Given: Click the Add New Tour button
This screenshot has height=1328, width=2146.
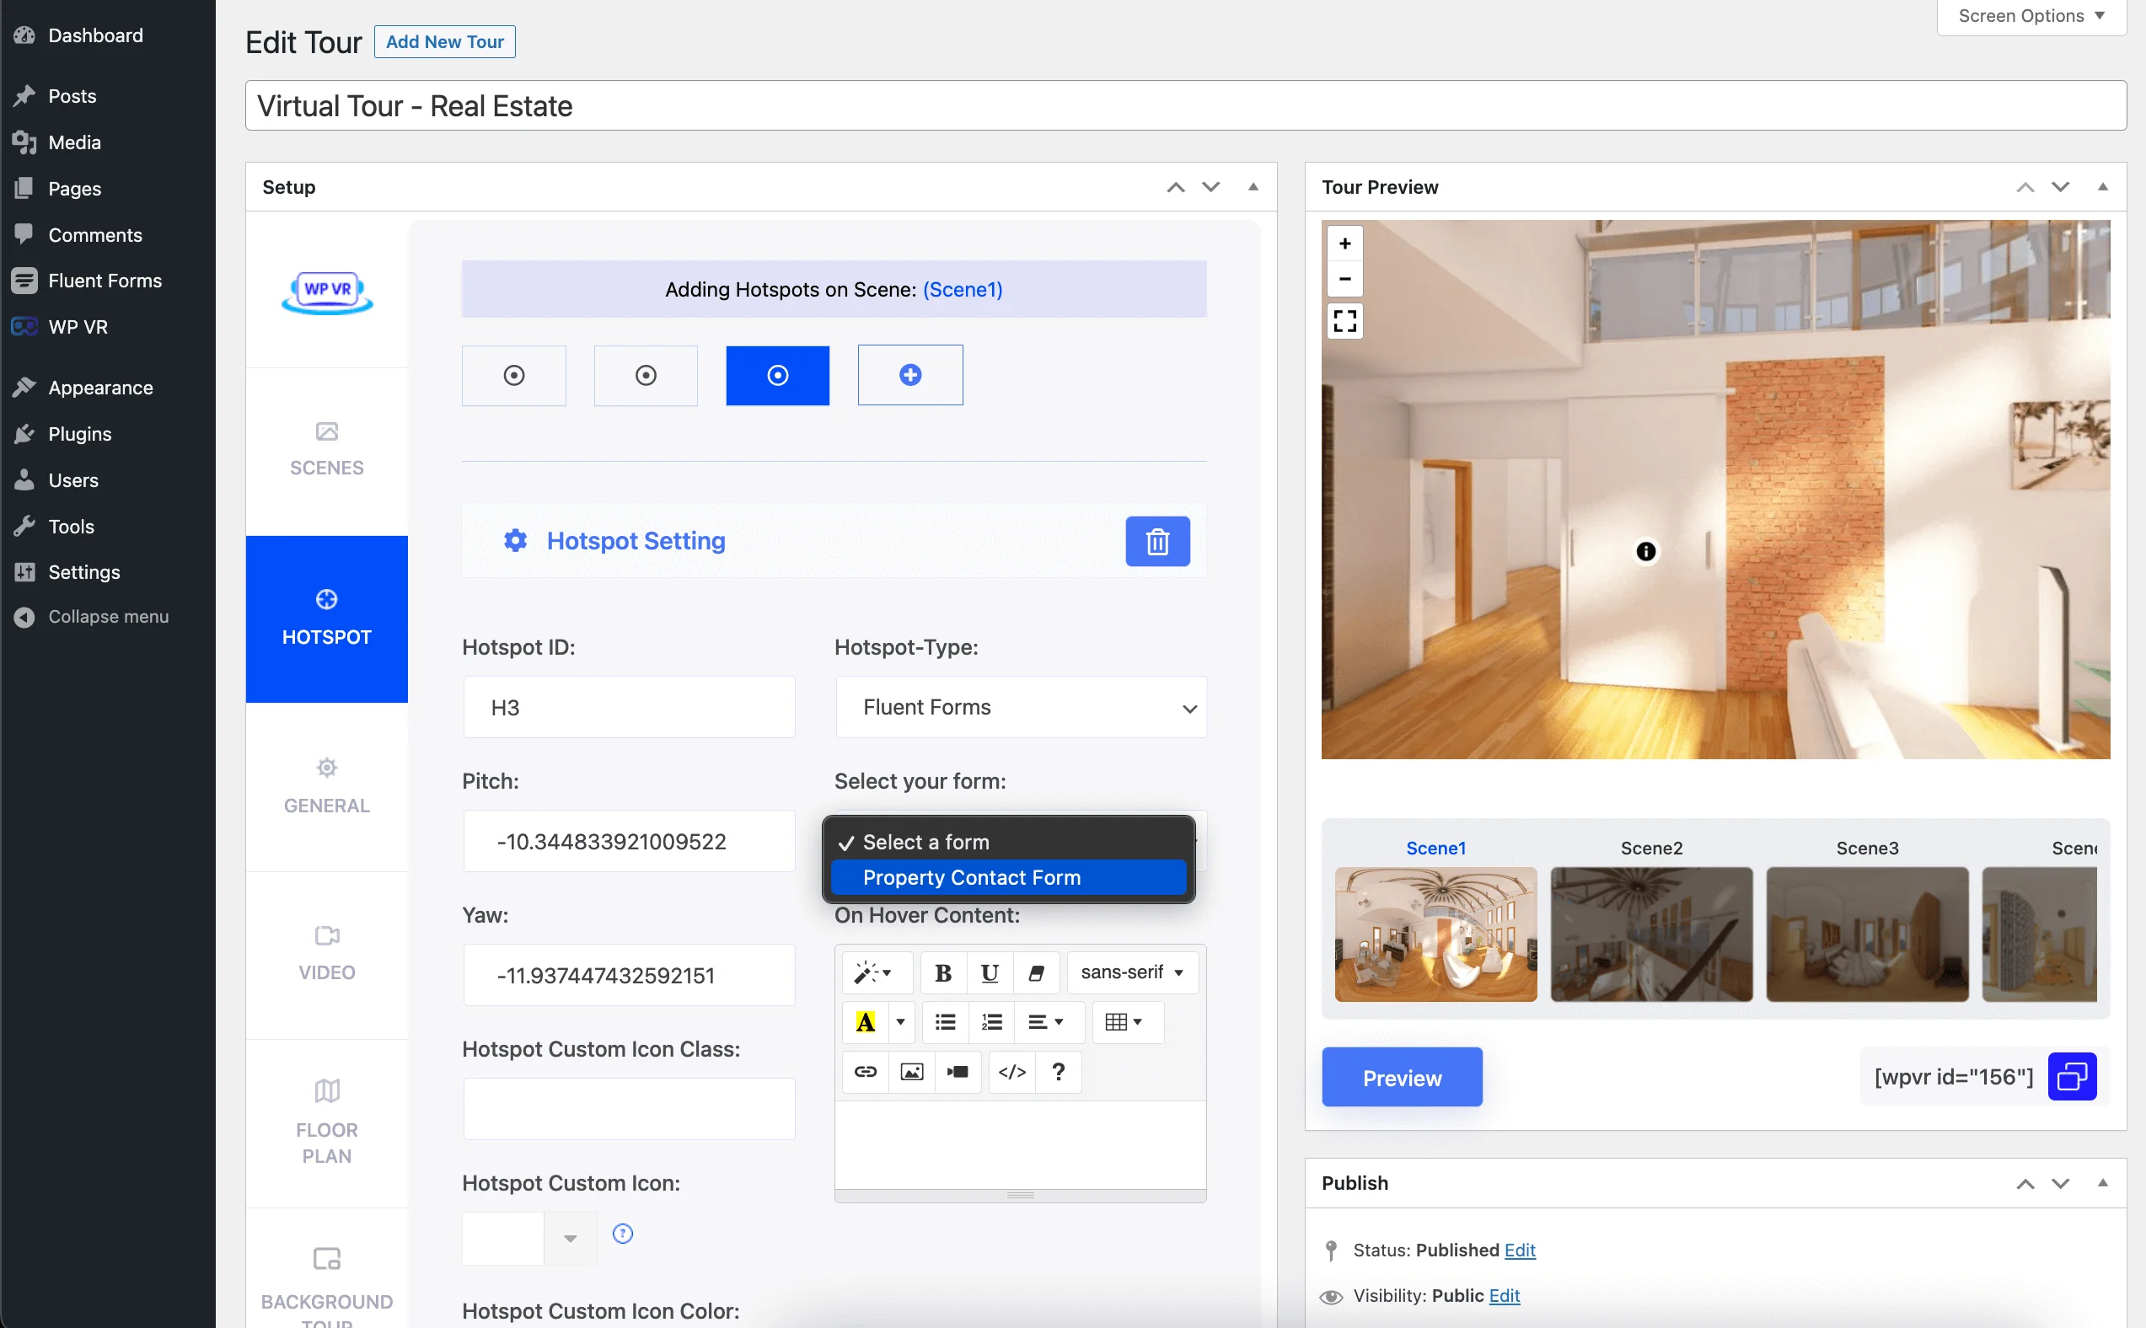Looking at the screenshot, I should (444, 41).
